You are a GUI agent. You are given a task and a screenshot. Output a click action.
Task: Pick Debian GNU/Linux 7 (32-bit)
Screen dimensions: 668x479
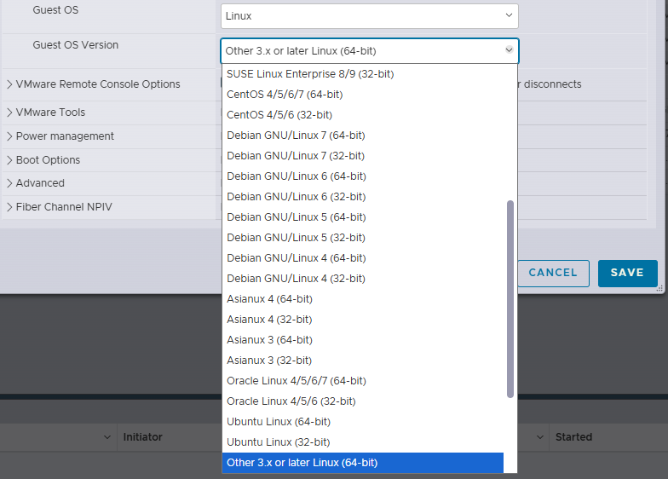(363, 155)
